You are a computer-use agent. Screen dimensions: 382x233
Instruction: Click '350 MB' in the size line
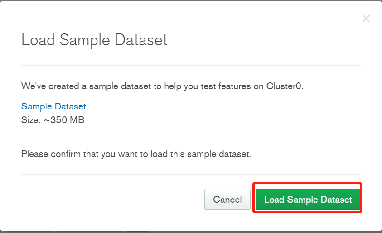(x=67, y=120)
